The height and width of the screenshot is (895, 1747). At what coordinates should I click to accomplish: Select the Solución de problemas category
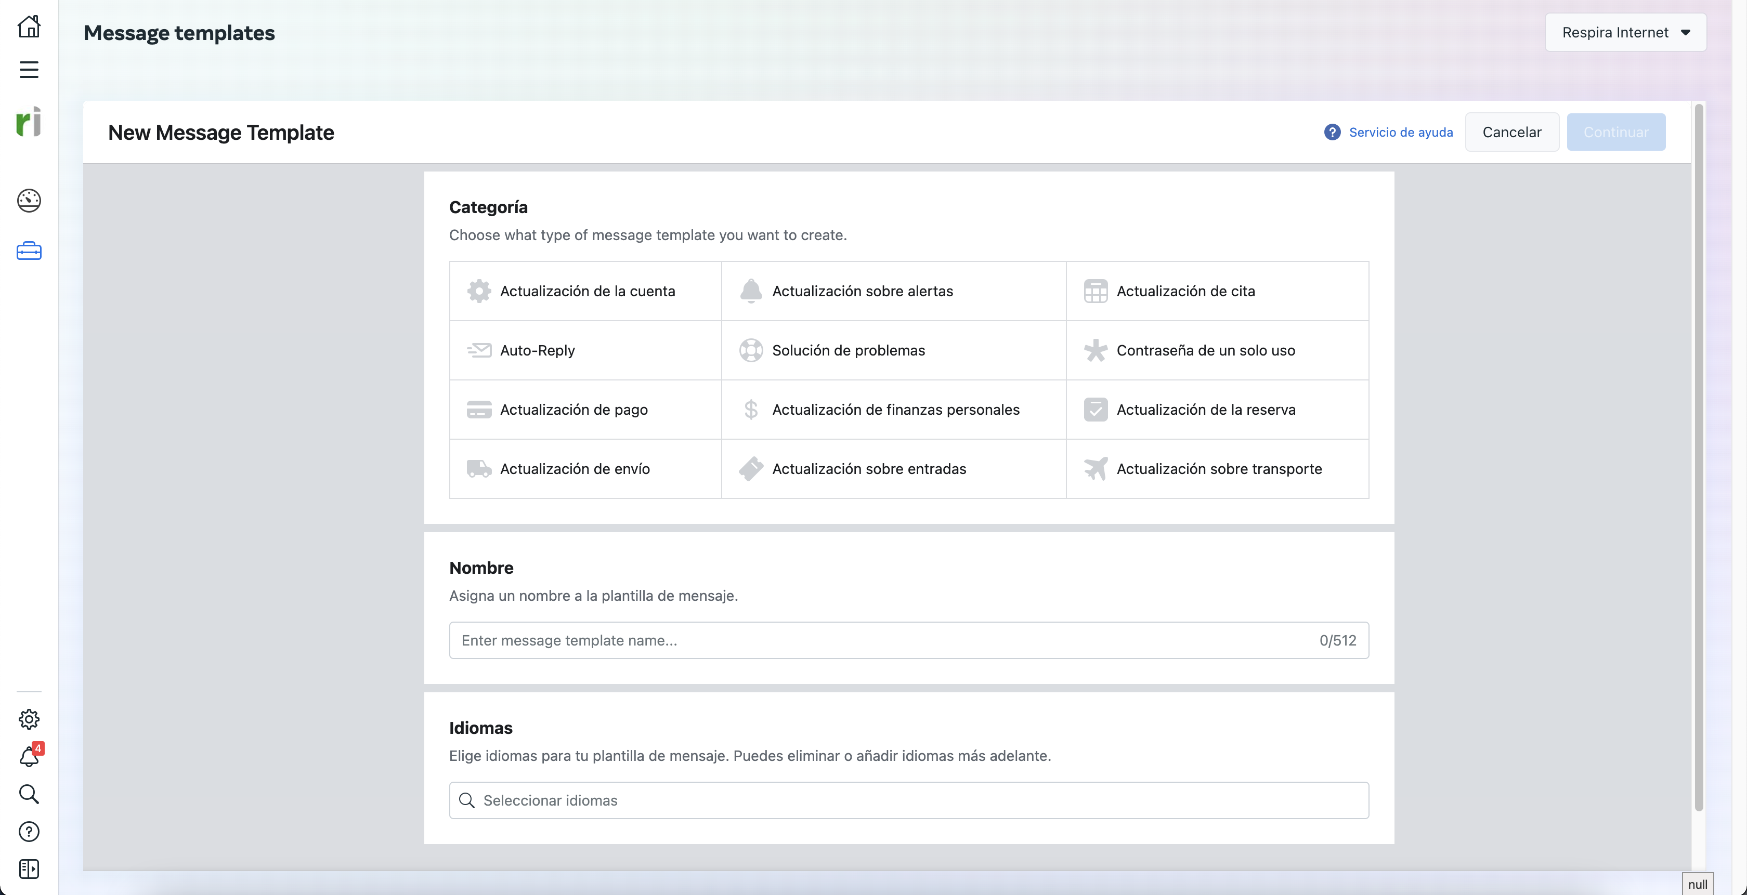(848, 350)
